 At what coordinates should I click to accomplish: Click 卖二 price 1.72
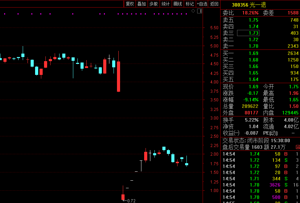tap(254, 40)
